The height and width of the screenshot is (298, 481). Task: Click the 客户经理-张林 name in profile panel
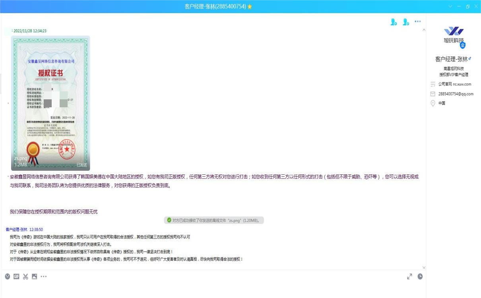[x=451, y=59]
